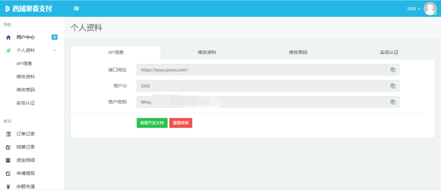This screenshot has height=190, width=441.
Task: Click the hamburger menu toggle icon
Action: point(76,9)
